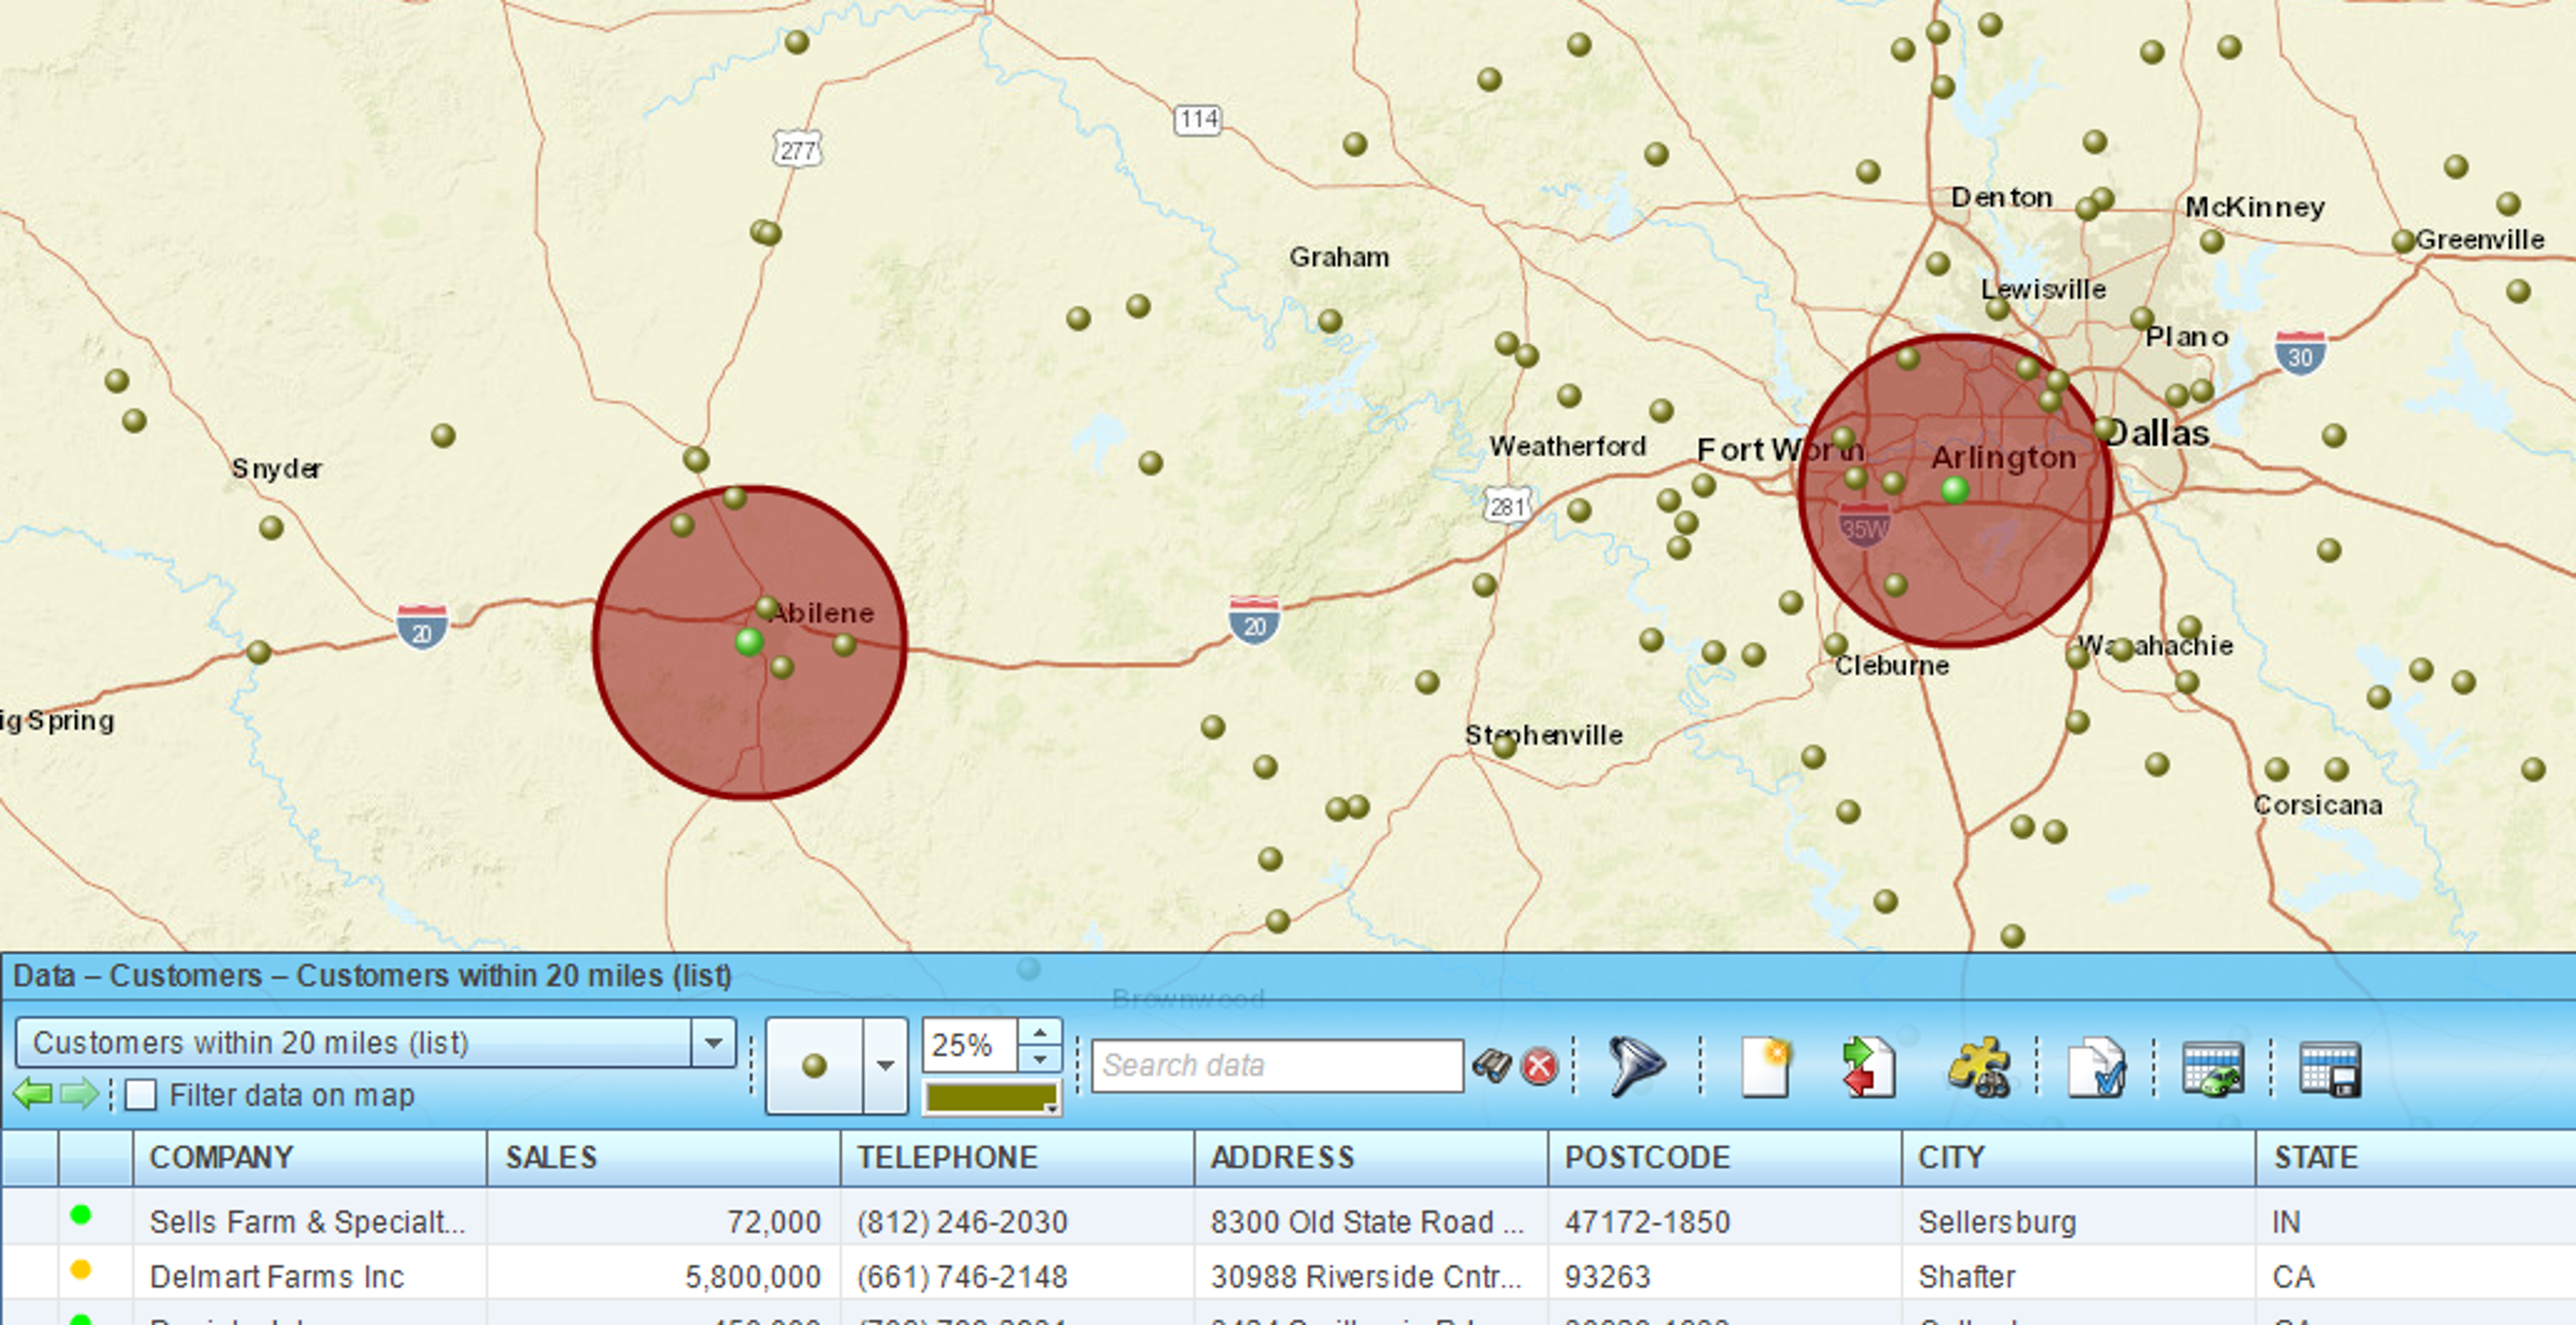The width and height of the screenshot is (2576, 1325).
Task: Click the table with car icon
Action: 2213,1068
